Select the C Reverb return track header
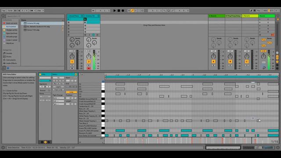 coord(250,16)
